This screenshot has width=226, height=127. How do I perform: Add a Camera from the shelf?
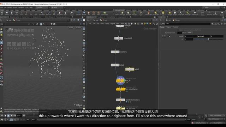tap(117, 13)
